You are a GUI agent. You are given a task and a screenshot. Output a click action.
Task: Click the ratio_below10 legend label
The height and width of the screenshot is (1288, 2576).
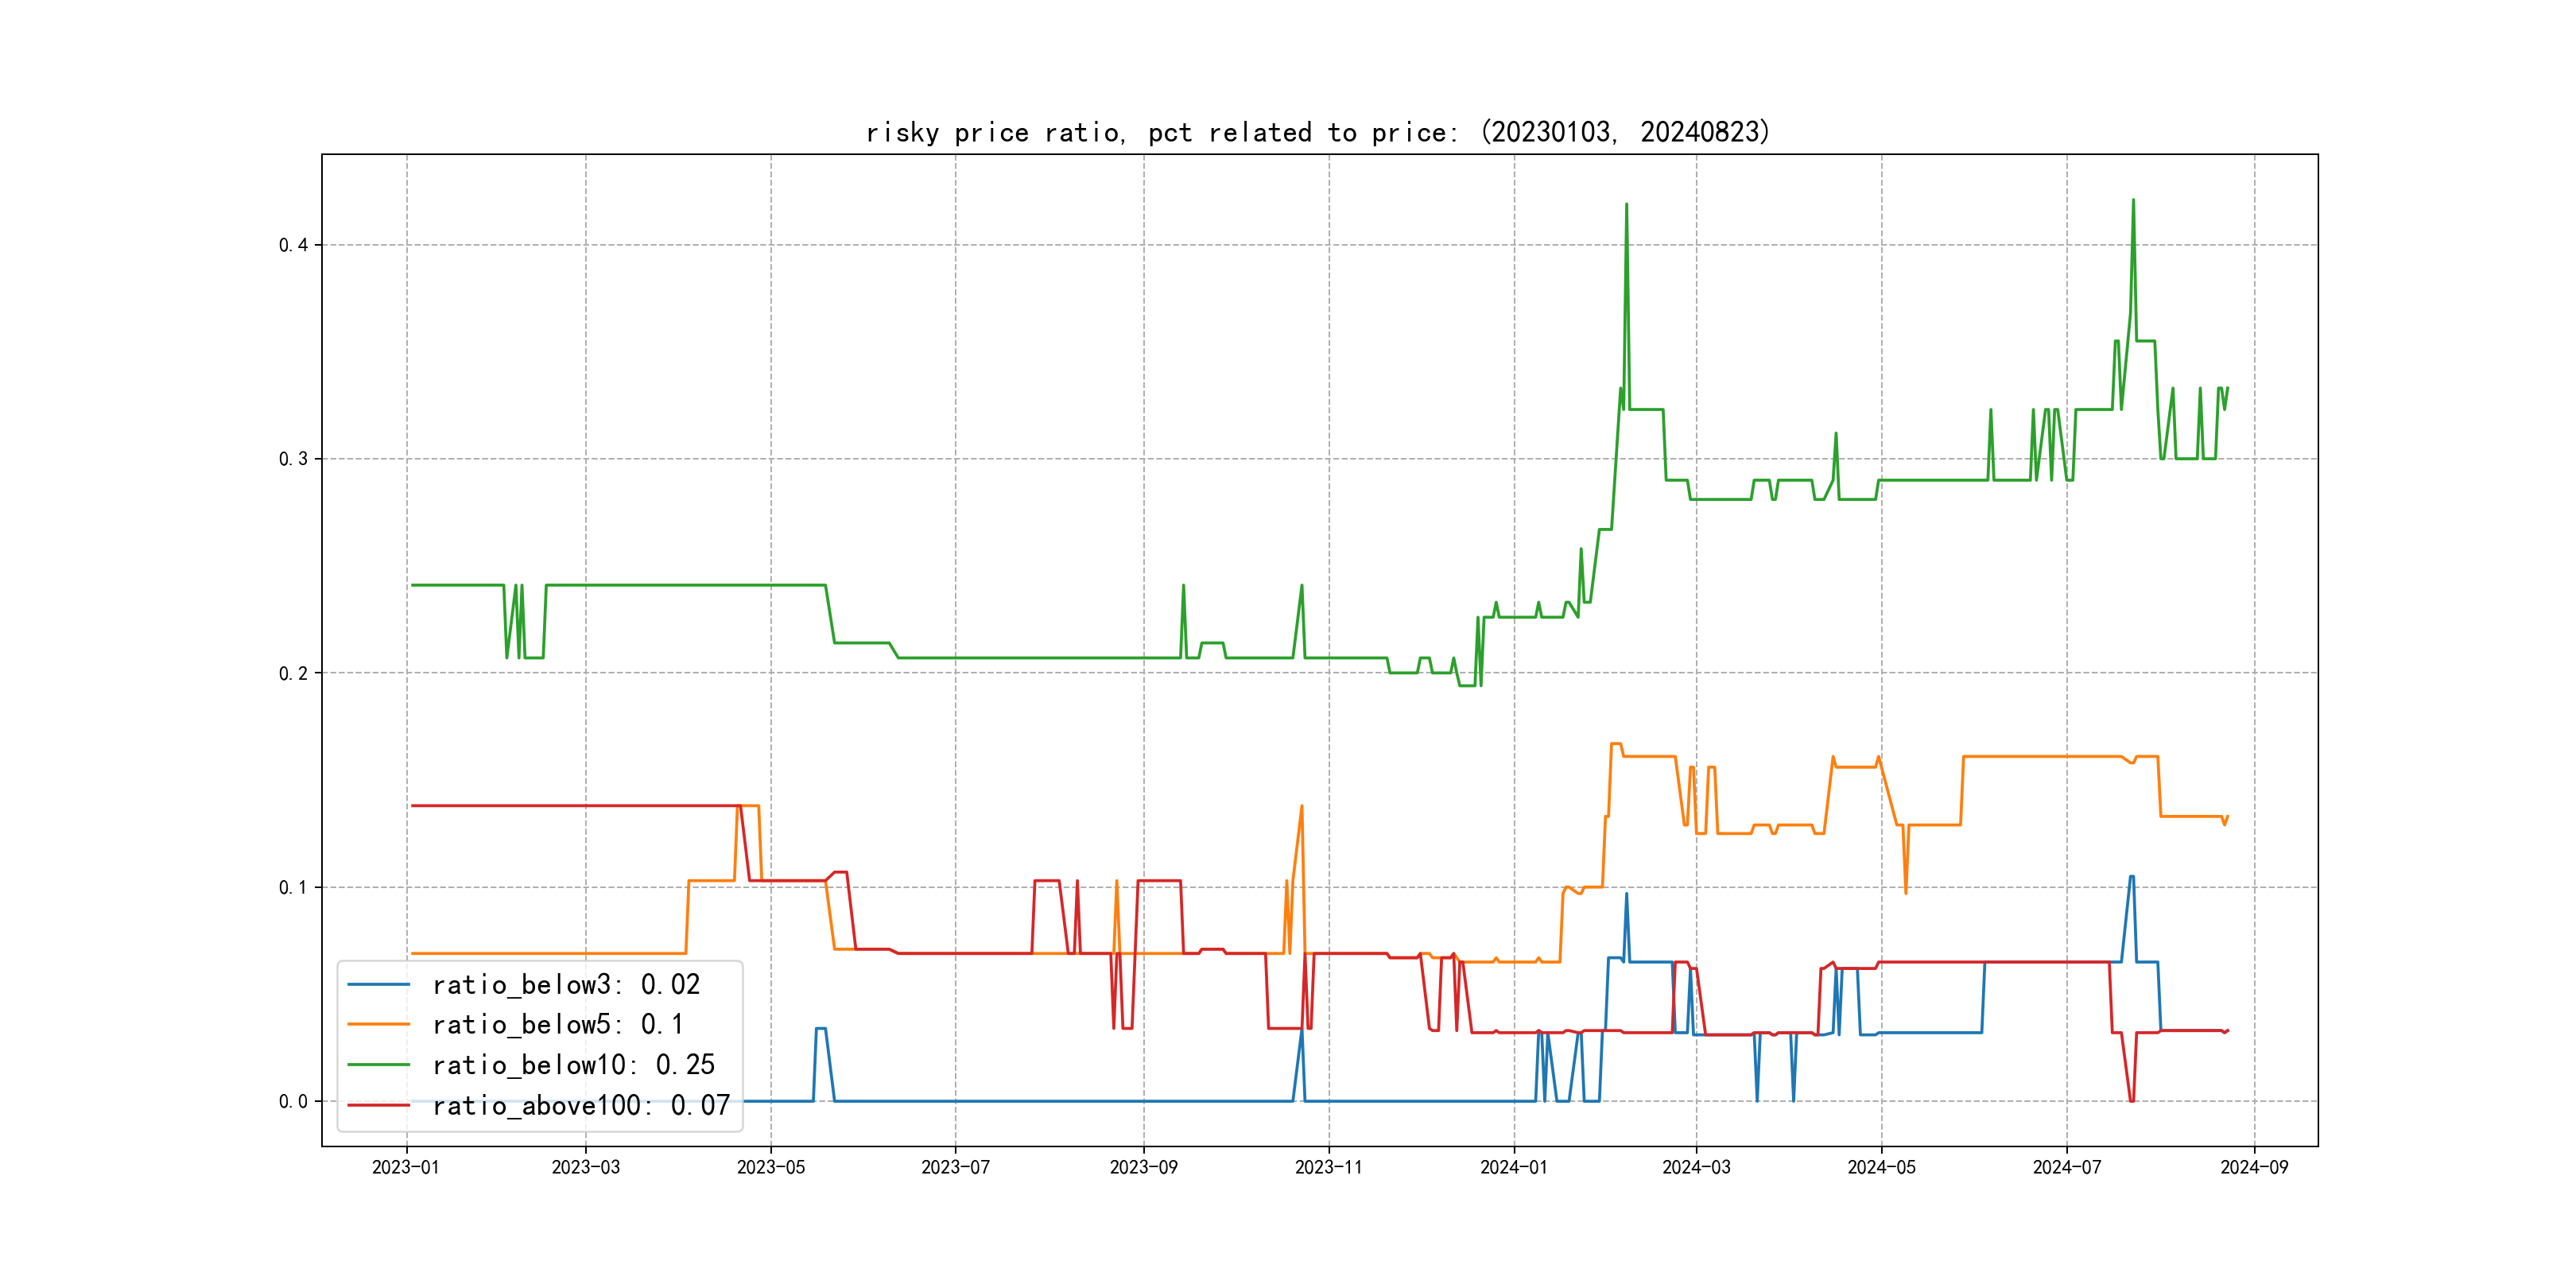tap(573, 1065)
